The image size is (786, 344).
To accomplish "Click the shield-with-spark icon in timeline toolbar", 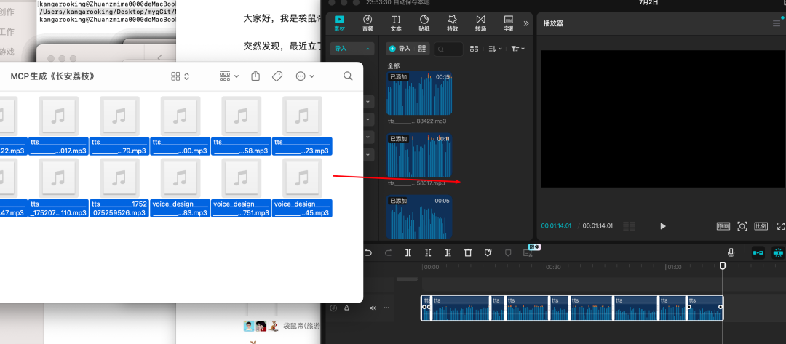I will (x=488, y=253).
